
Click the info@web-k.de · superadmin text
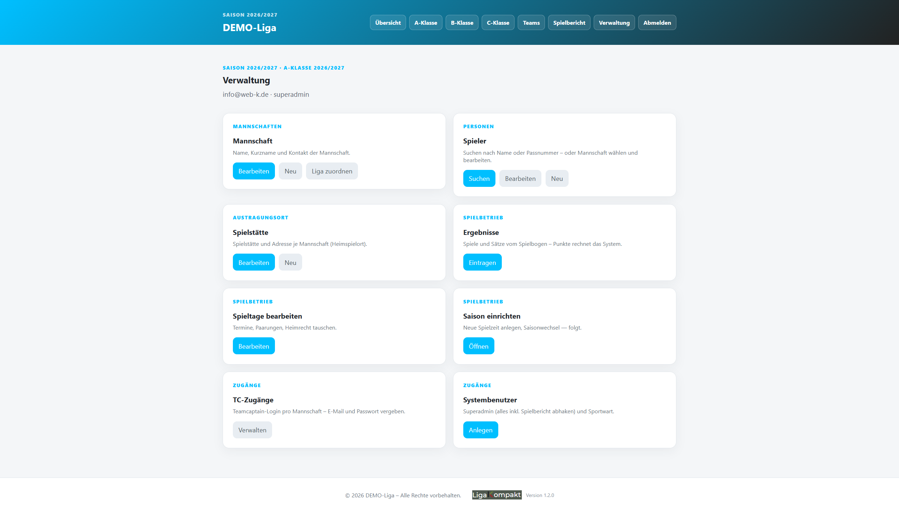click(x=266, y=94)
